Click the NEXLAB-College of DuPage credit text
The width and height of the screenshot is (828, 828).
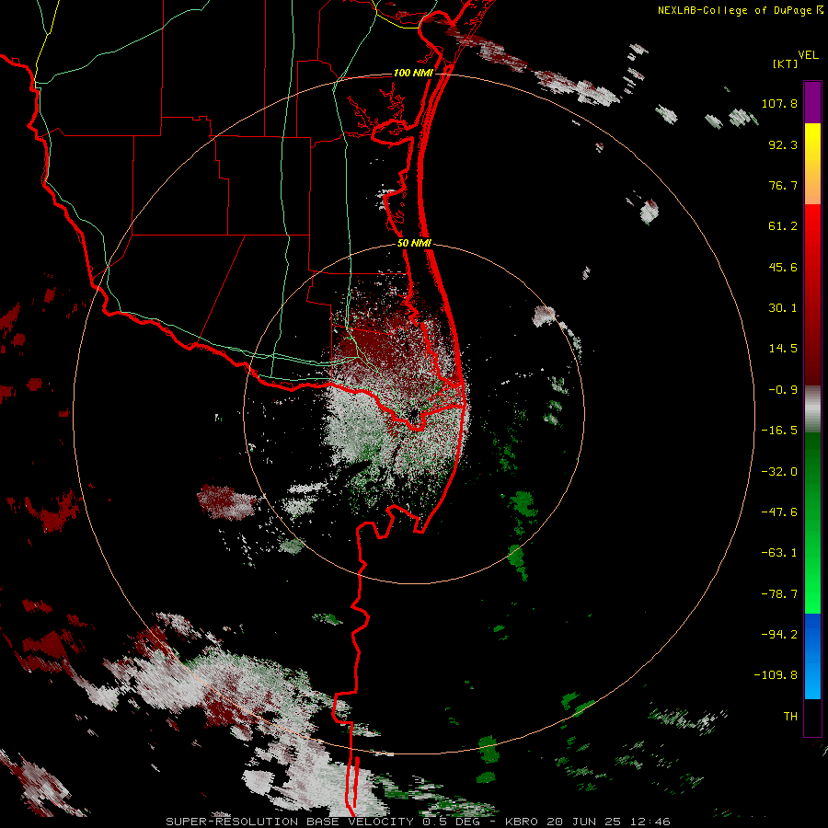pos(734,10)
